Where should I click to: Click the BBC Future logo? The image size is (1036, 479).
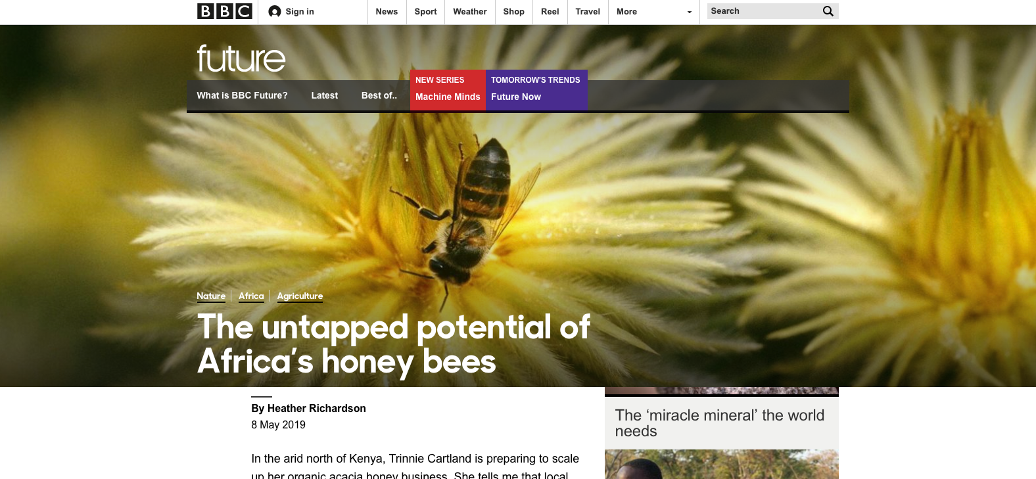[241, 58]
